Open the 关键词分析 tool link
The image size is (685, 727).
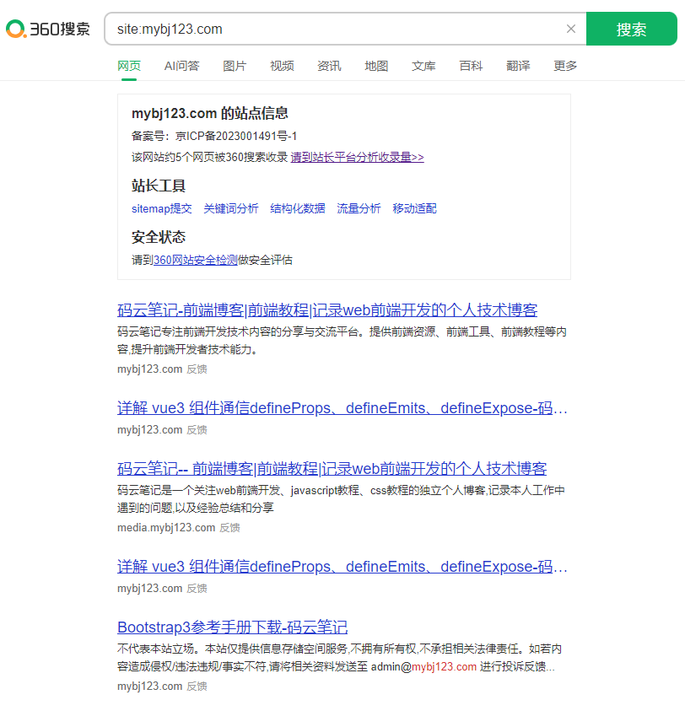pos(231,208)
